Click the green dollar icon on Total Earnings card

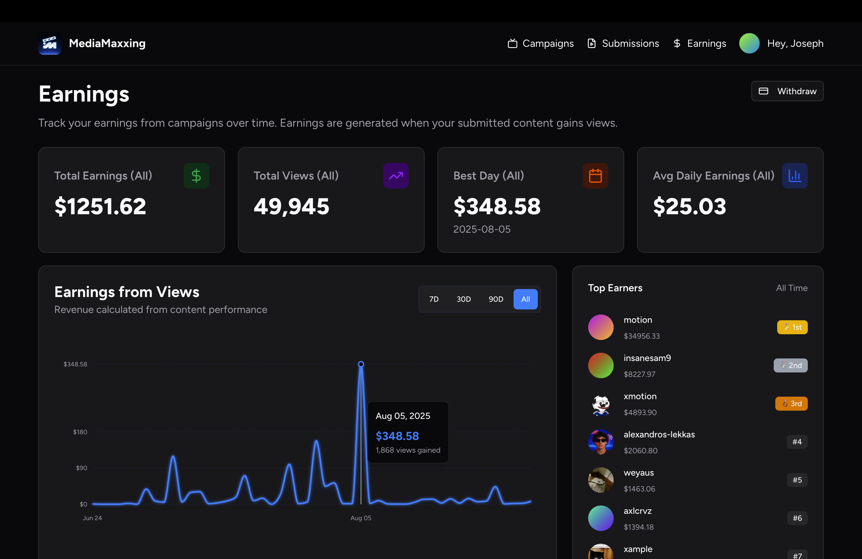coord(196,176)
